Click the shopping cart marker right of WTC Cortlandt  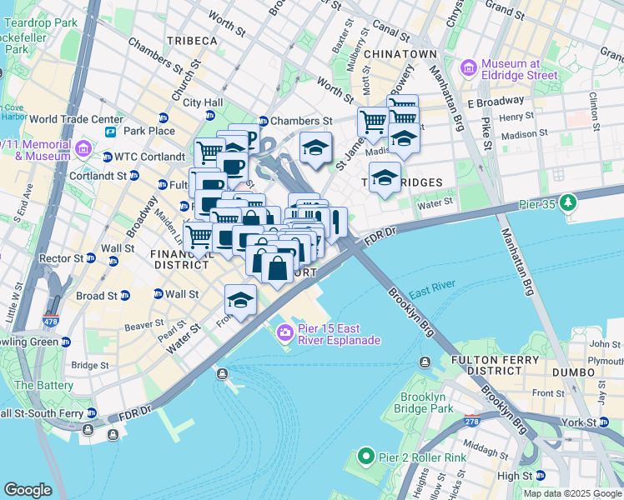point(208,153)
